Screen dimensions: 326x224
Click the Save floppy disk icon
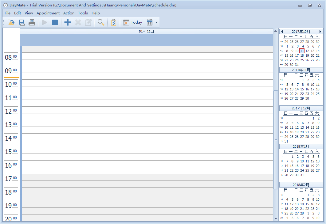click(22, 22)
